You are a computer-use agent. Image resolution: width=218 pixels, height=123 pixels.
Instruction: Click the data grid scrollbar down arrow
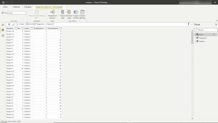(192, 119)
